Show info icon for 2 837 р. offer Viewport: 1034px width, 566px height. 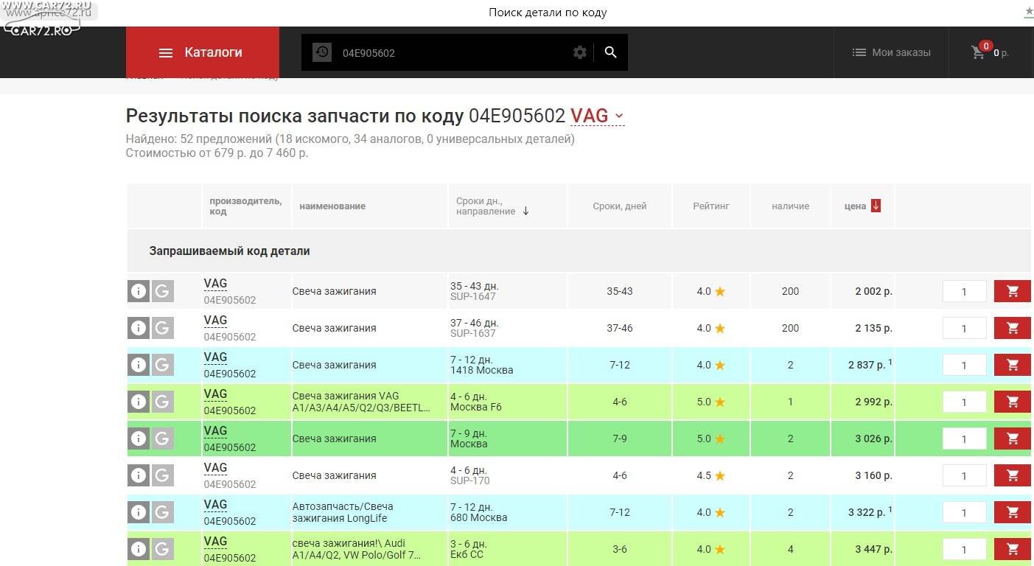tap(139, 365)
